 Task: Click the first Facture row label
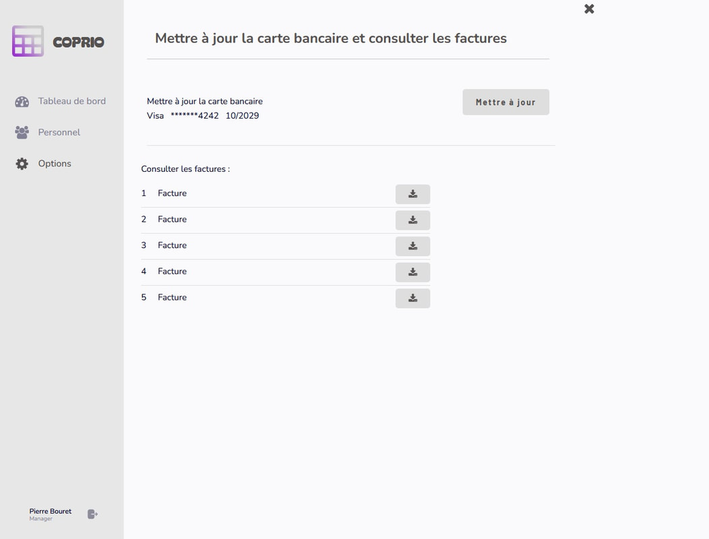click(x=172, y=193)
